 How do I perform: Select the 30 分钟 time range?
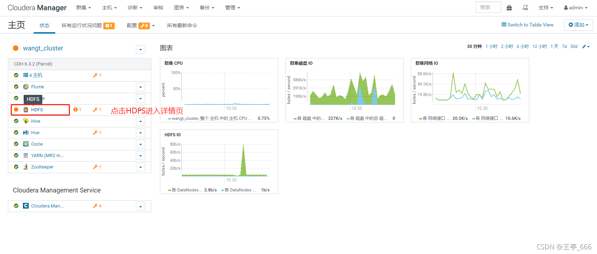(474, 47)
